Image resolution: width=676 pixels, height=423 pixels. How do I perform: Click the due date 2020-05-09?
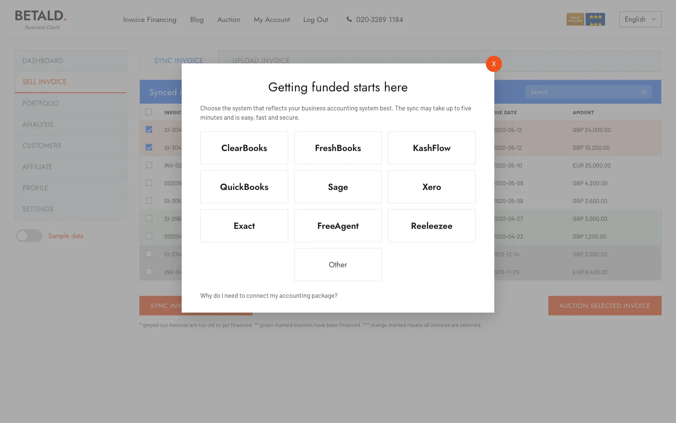pos(509,183)
